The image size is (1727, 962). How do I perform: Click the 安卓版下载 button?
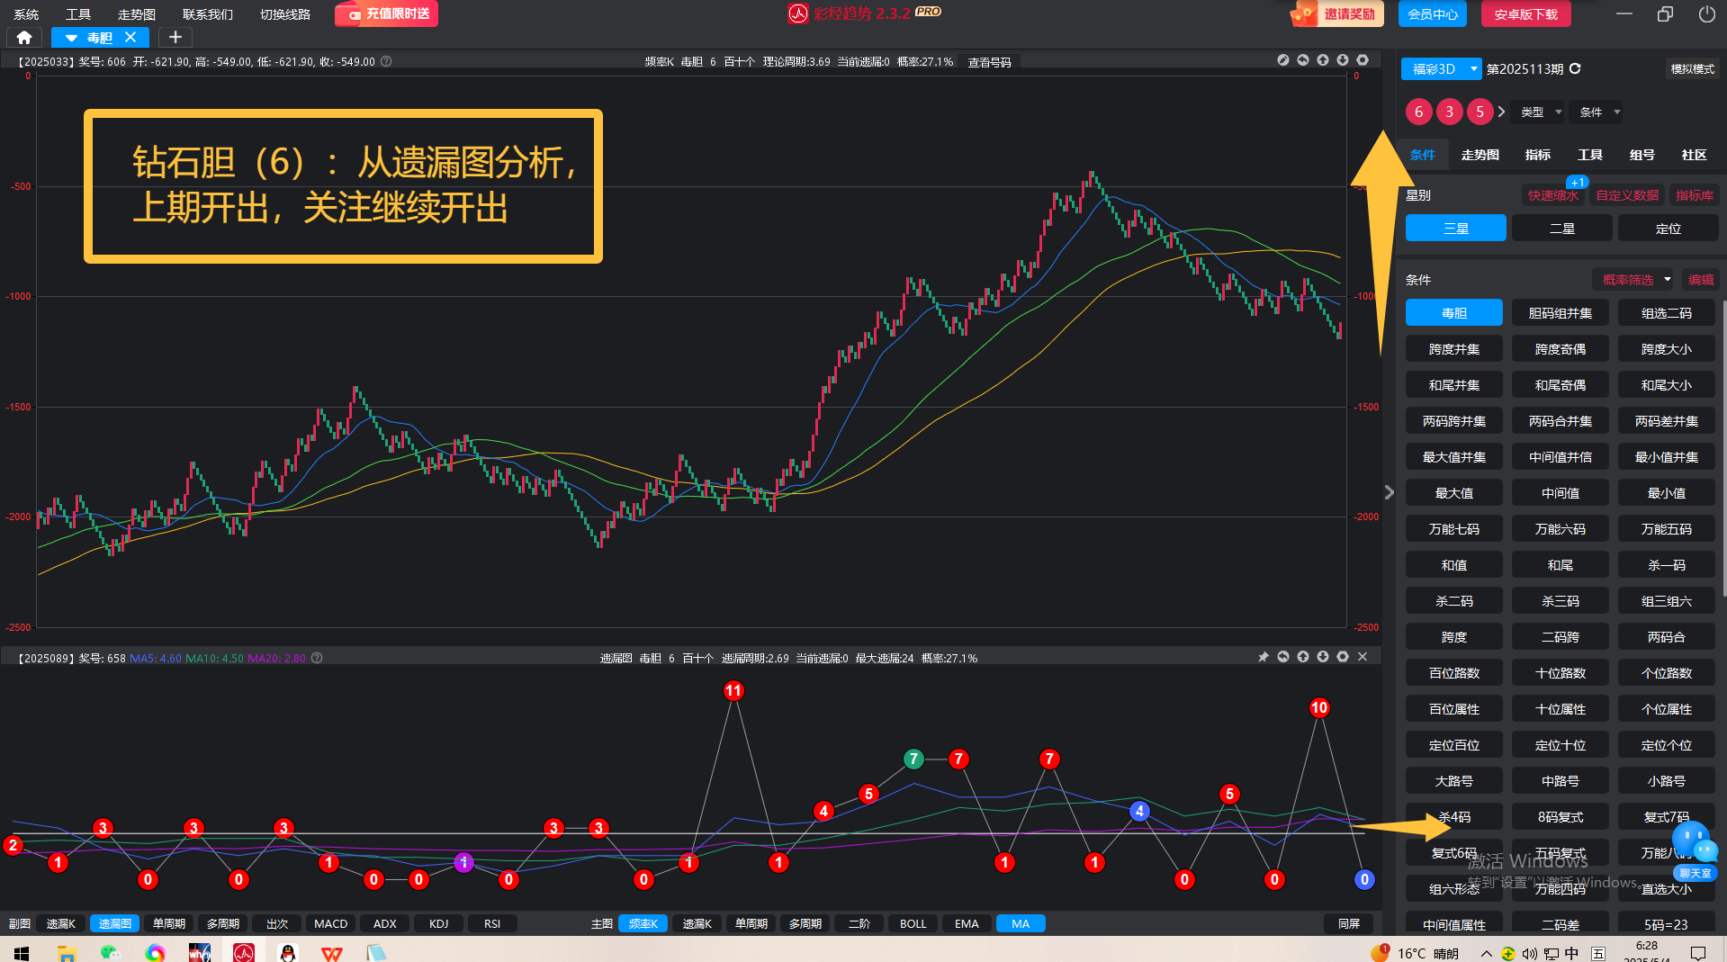(x=1525, y=13)
